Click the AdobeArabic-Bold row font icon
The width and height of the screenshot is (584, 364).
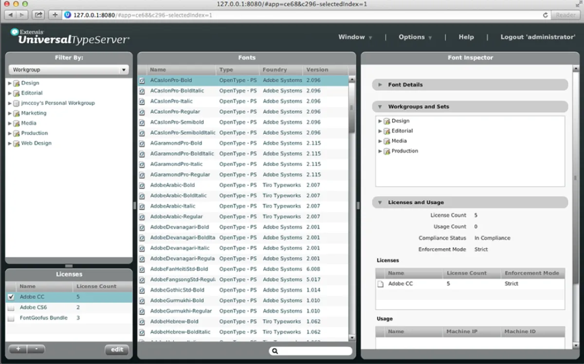[142, 185]
